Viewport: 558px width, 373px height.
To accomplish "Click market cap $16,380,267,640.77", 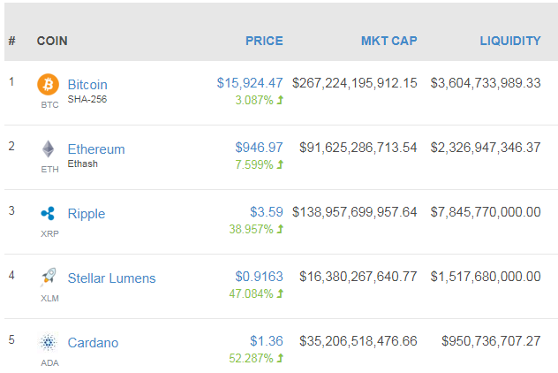I will point(358,277).
